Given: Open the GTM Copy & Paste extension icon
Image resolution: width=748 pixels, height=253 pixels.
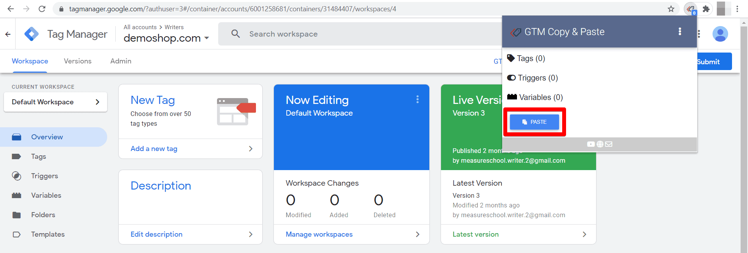Looking at the screenshot, I should point(690,9).
